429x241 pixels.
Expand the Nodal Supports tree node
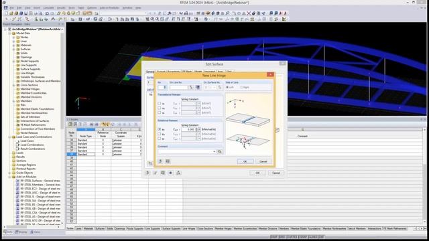pyautogui.click(x=13, y=61)
